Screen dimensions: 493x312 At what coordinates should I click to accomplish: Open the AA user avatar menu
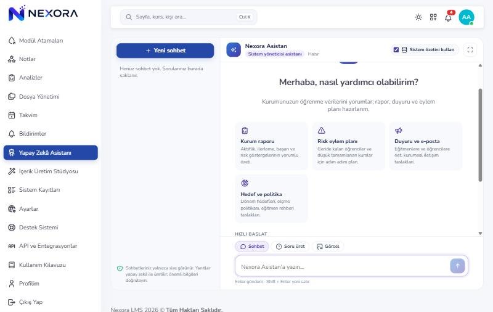coord(467,17)
